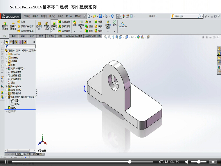Choose the 边界切除 boundary cut tool
Viewport: 221px width, 166px height.
click(64, 31)
